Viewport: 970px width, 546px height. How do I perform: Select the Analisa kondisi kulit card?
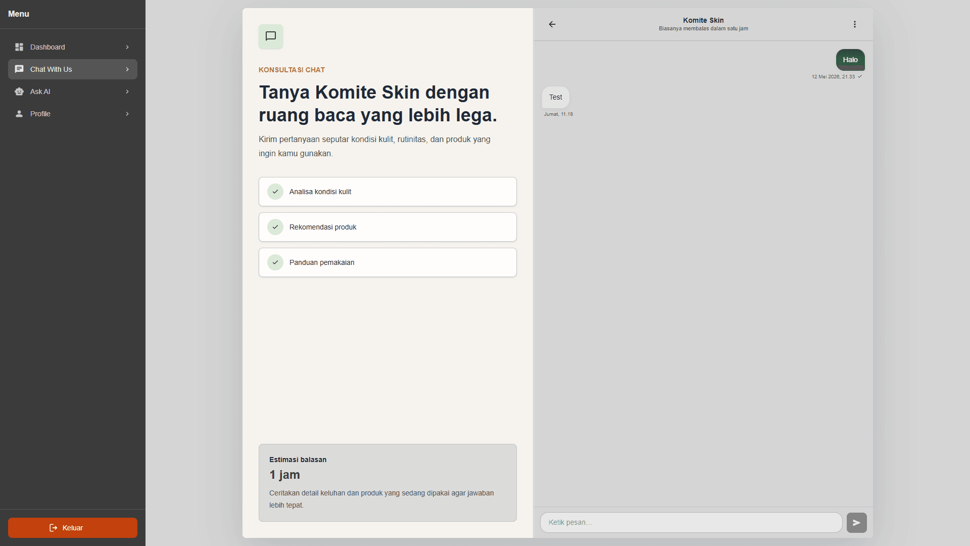[x=387, y=192]
